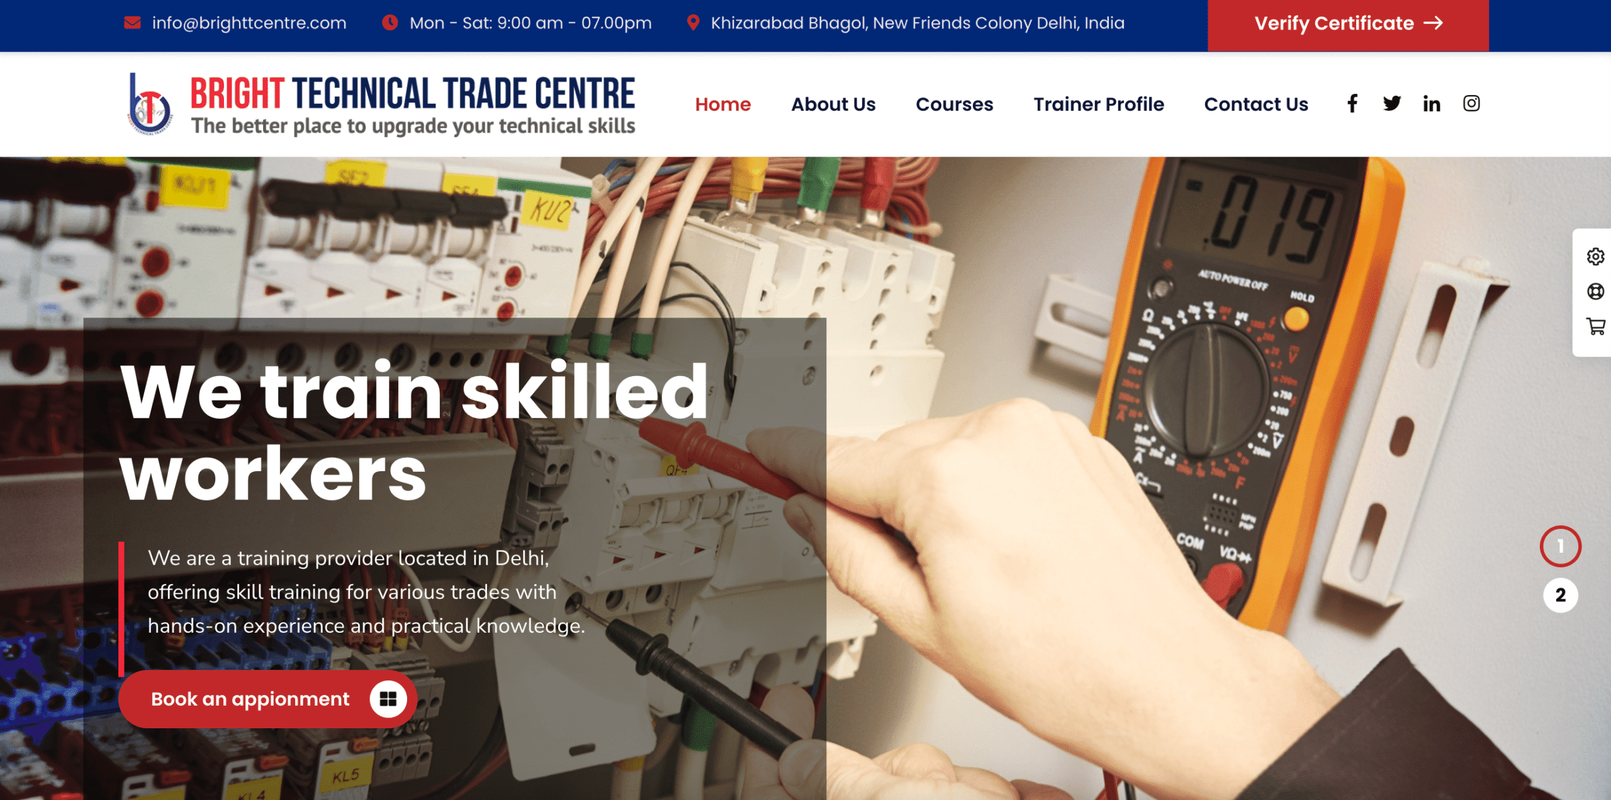Open the About Us menu item
This screenshot has height=800, width=1611.
pyautogui.click(x=833, y=104)
